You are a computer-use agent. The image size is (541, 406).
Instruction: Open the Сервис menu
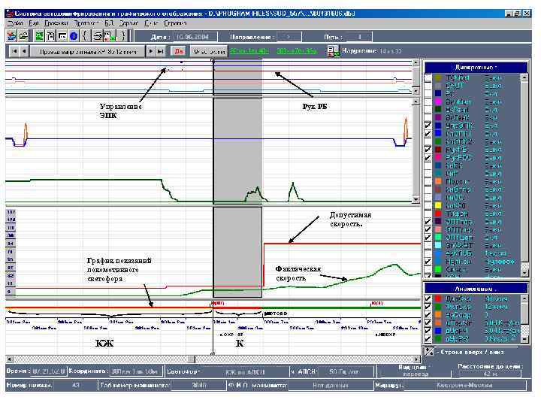point(128,23)
